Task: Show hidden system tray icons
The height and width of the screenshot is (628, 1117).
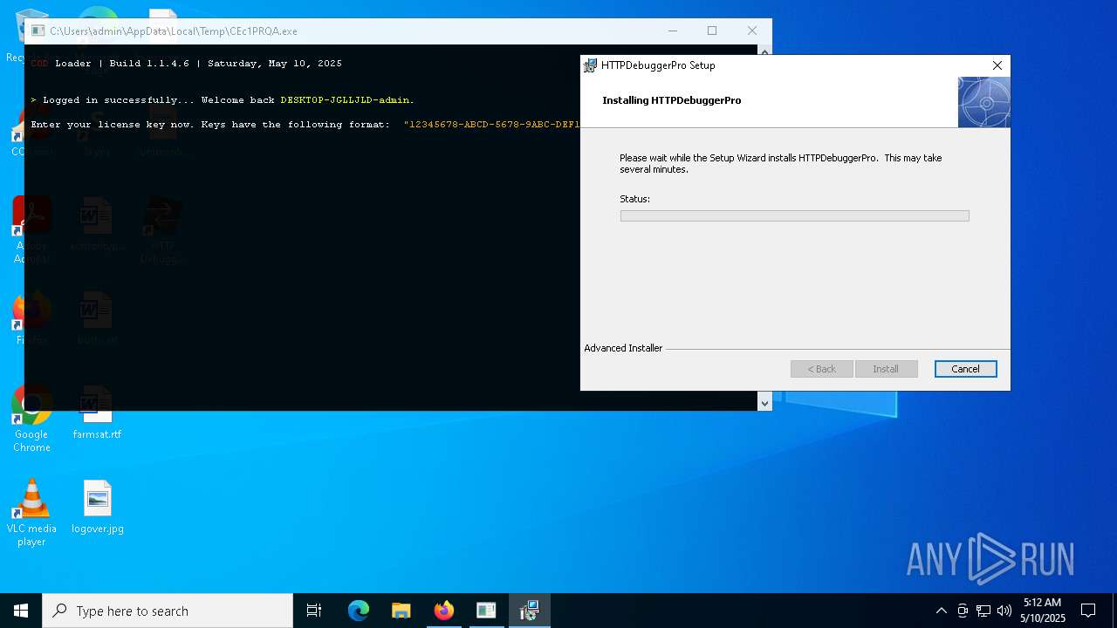Action: pos(941,611)
